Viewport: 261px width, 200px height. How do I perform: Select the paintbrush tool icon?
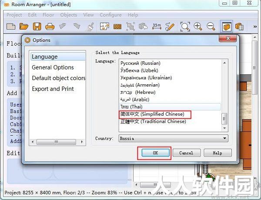point(91,27)
